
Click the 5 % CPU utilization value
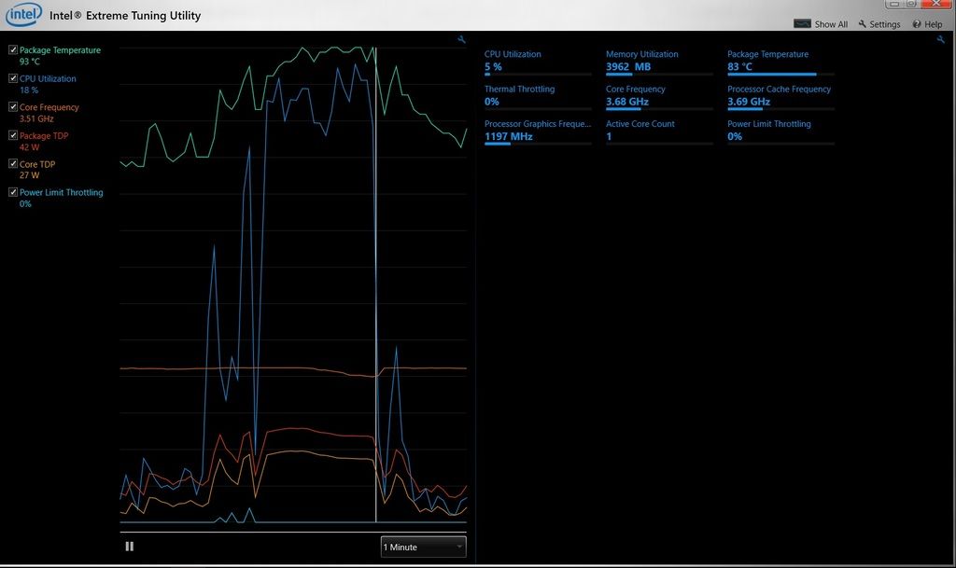(x=493, y=67)
